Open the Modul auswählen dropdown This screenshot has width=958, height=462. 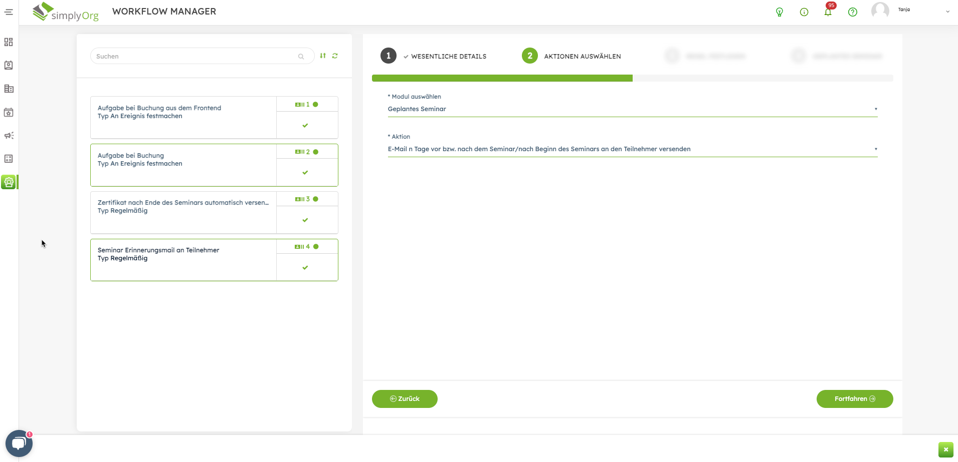pos(632,109)
